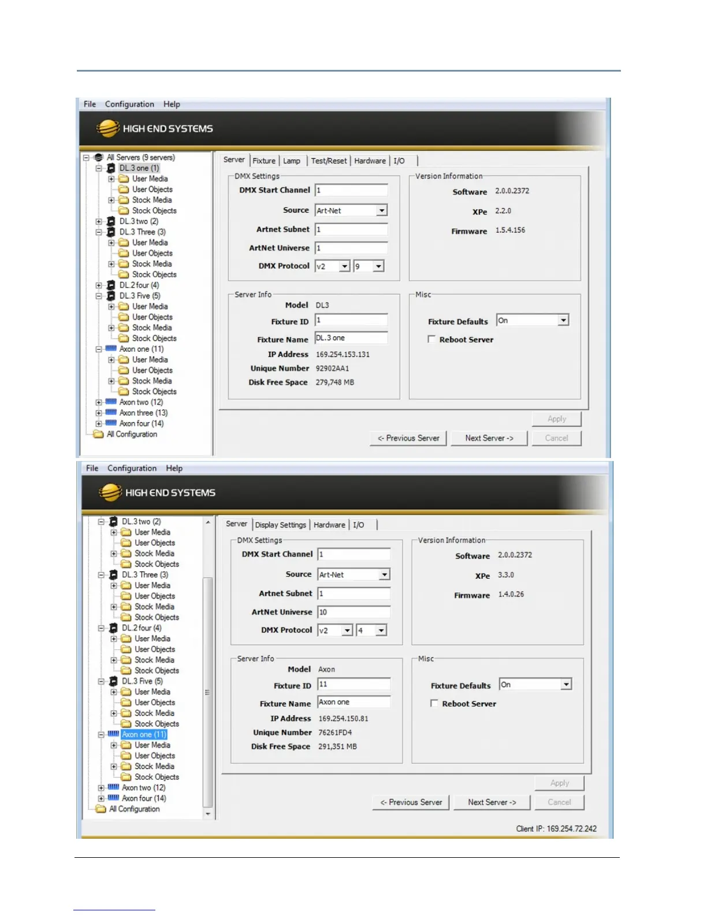Click the highlighted Axon one server icon

click(113, 734)
